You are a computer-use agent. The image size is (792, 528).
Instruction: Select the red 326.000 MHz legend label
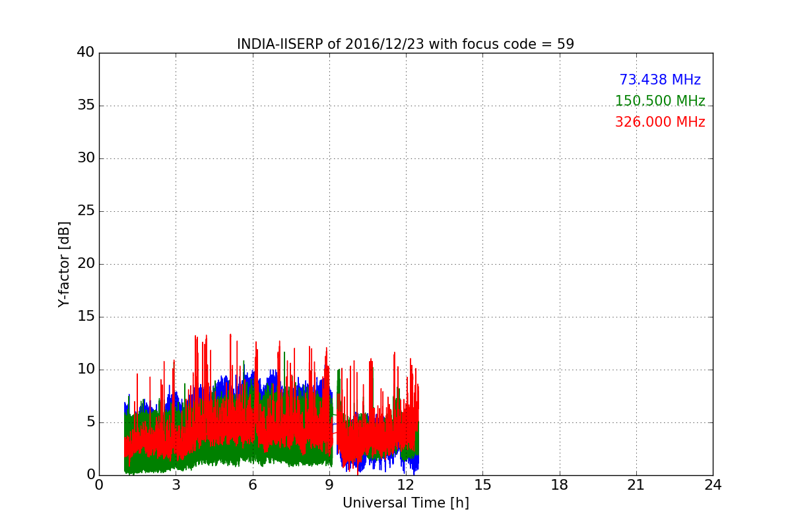[x=660, y=122]
